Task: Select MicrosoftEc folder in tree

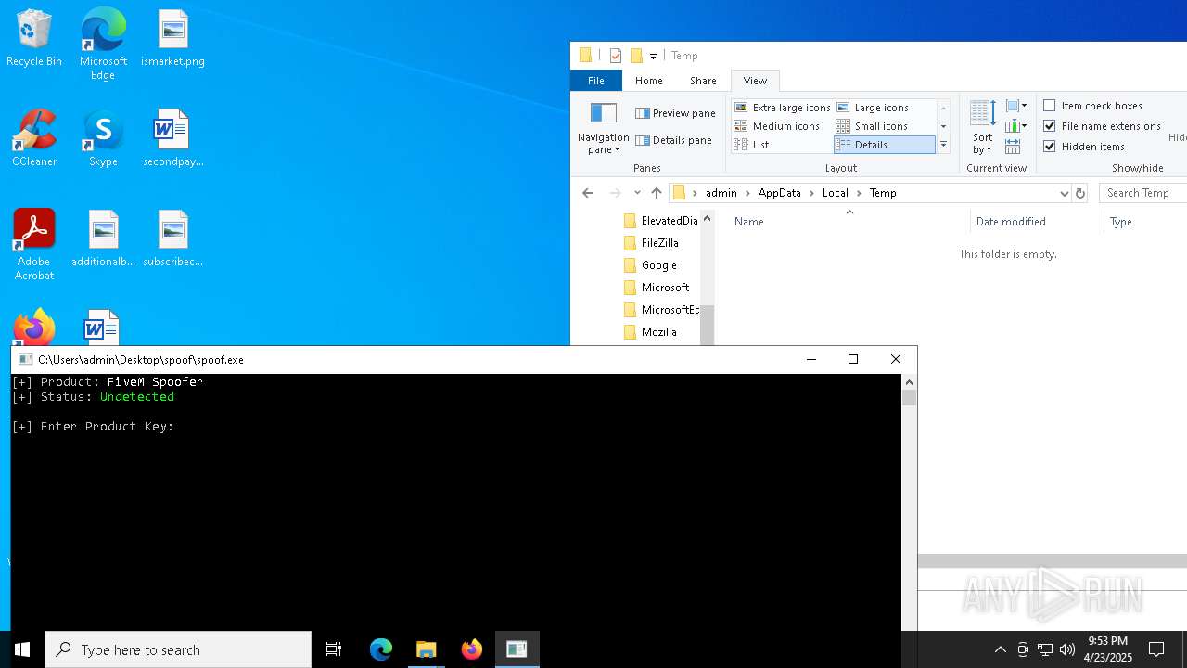Action: coord(661,310)
